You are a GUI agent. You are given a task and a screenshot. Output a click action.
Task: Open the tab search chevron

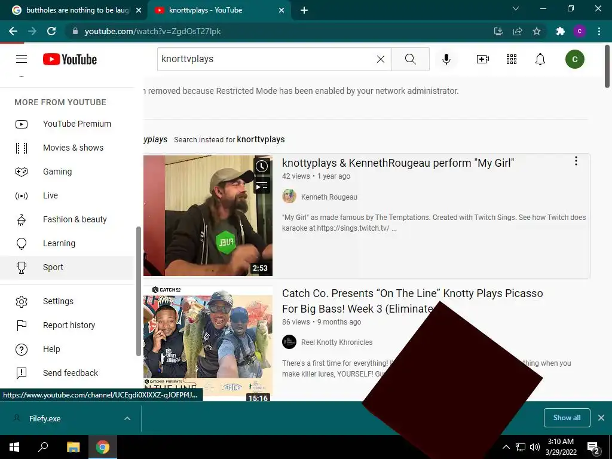click(516, 8)
